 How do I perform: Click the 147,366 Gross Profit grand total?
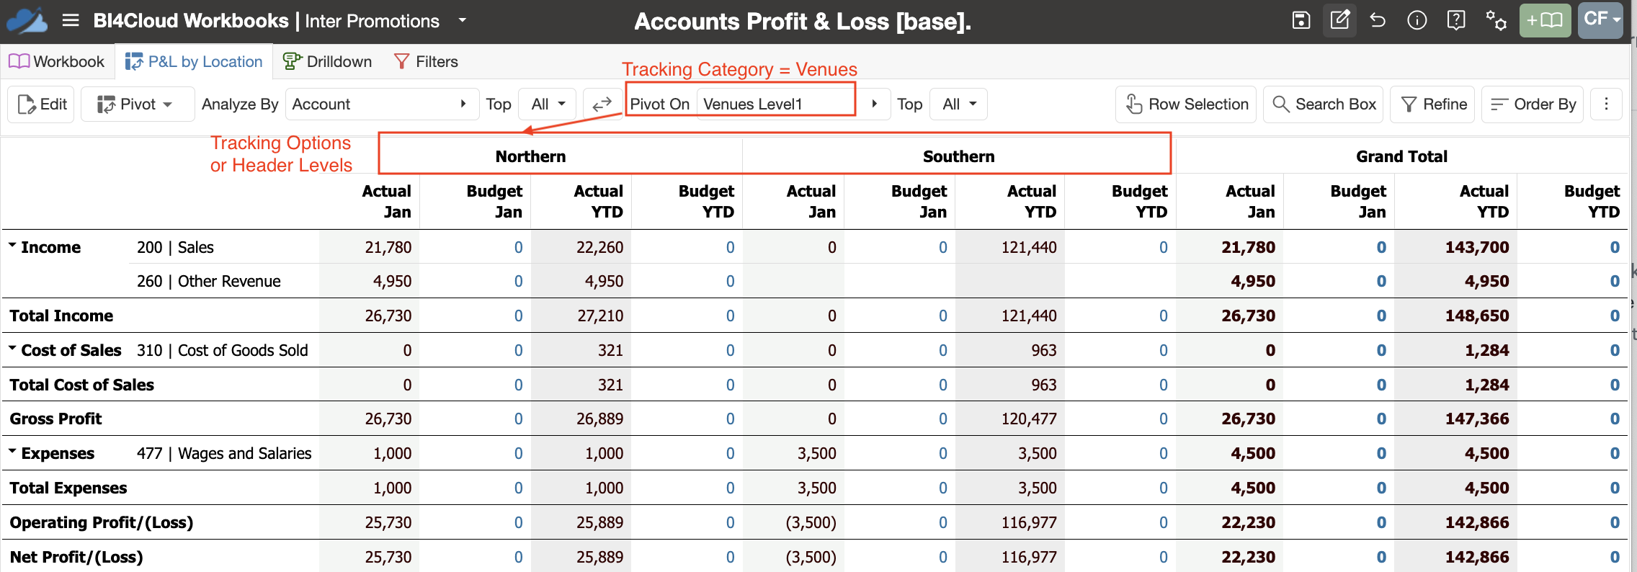1477,419
